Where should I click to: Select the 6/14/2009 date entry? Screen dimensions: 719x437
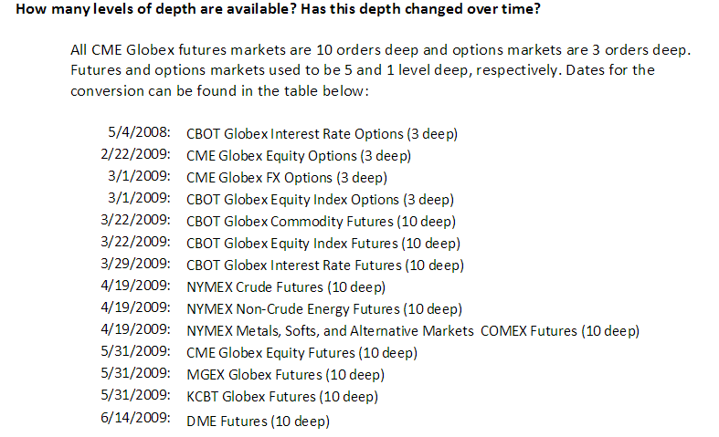pos(135,418)
